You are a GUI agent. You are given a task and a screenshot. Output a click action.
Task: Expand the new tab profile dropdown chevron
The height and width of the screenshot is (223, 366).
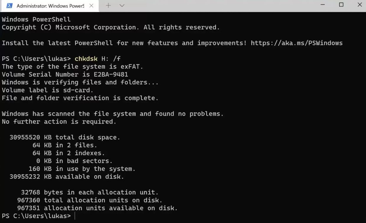coord(122,6)
